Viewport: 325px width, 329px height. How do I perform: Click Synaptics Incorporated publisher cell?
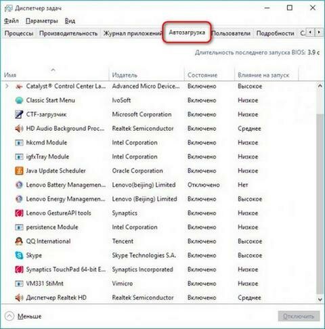pos(142,269)
